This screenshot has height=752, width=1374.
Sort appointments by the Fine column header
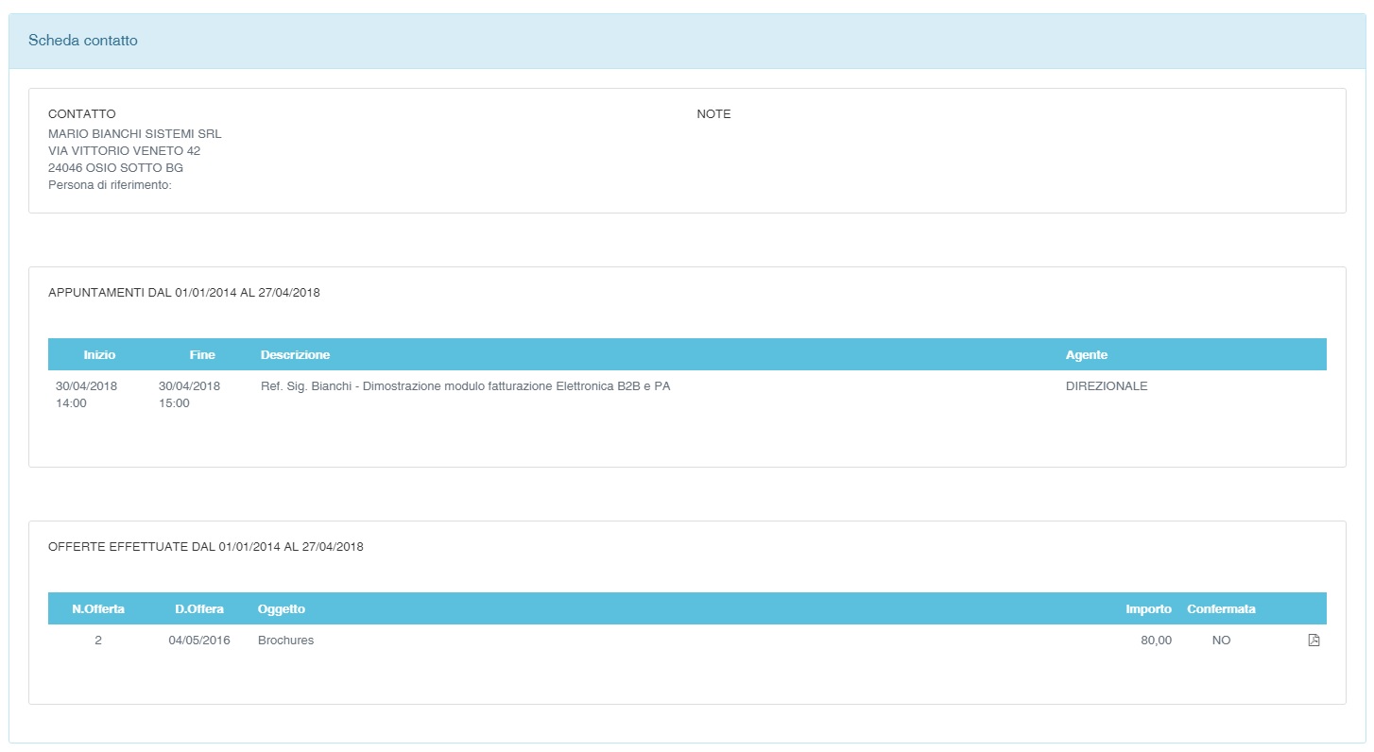click(x=202, y=355)
